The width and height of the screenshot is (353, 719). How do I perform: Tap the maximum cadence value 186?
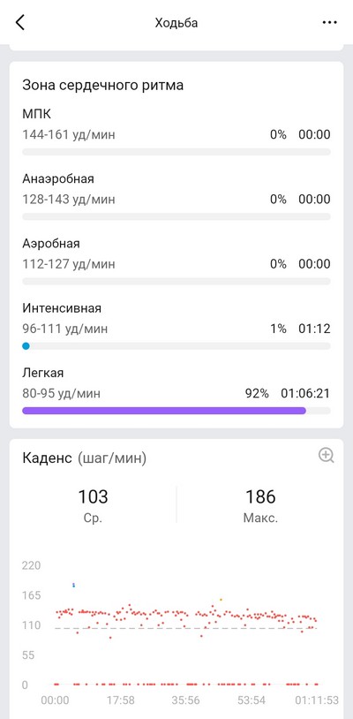click(260, 496)
